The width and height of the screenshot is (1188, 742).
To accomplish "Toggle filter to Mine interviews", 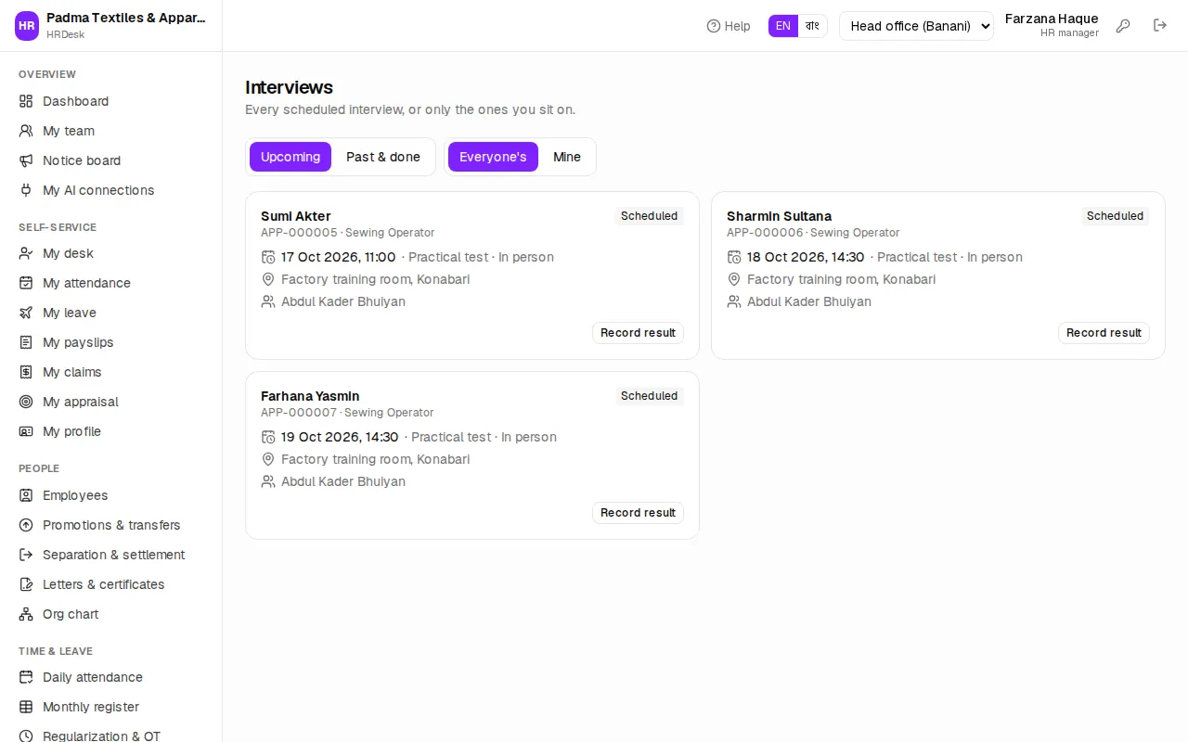I will [x=567, y=157].
